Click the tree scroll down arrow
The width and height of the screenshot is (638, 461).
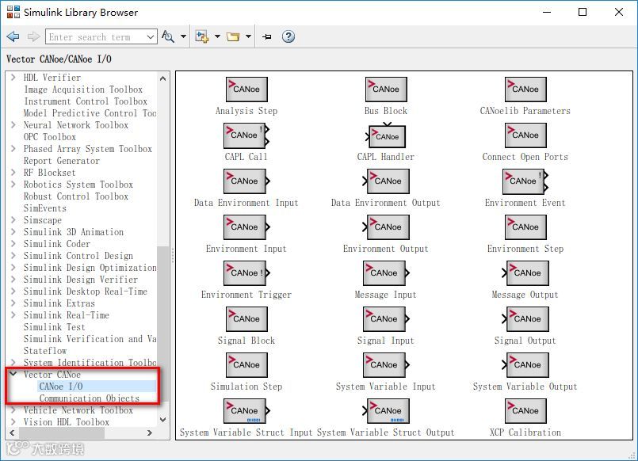click(162, 420)
